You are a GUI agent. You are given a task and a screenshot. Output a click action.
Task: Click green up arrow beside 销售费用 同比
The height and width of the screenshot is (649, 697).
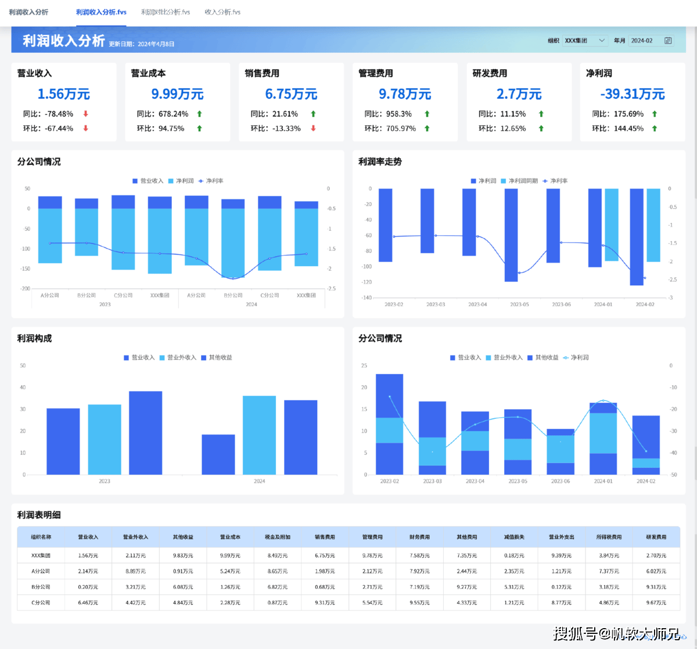pyautogui.click(x=313, y=114)
